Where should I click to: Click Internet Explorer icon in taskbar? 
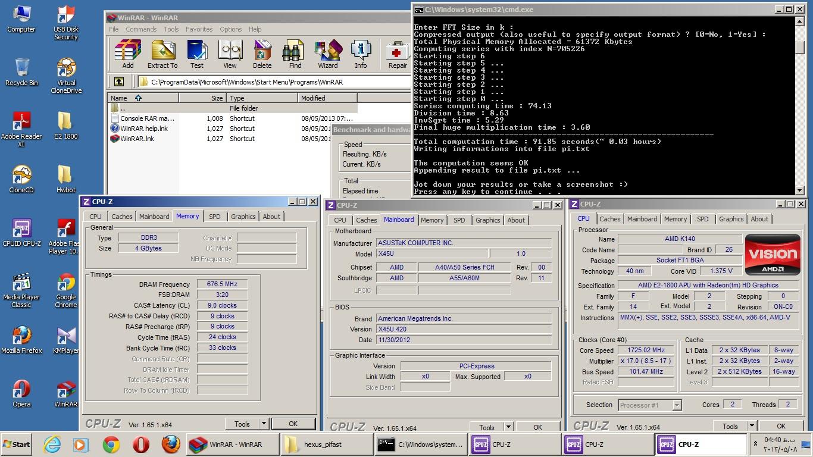(x=52, y=445)
